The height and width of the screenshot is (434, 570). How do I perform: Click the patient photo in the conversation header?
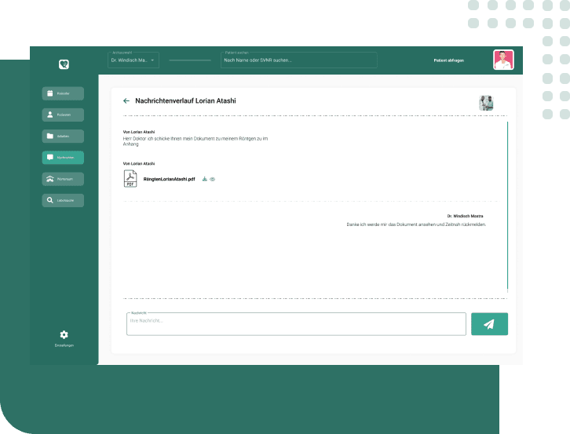pyautogui.click(x=486, y=102)
